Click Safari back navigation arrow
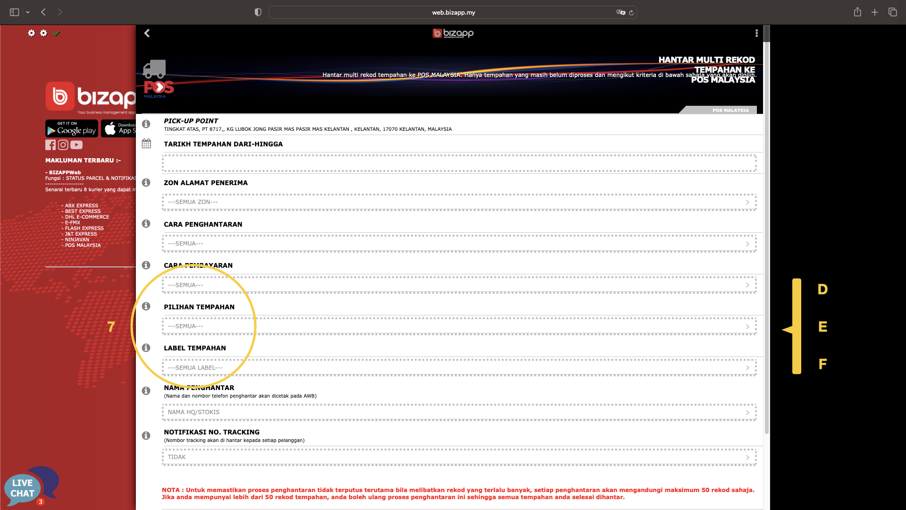906x510 pixels. [x=43, y=12]
